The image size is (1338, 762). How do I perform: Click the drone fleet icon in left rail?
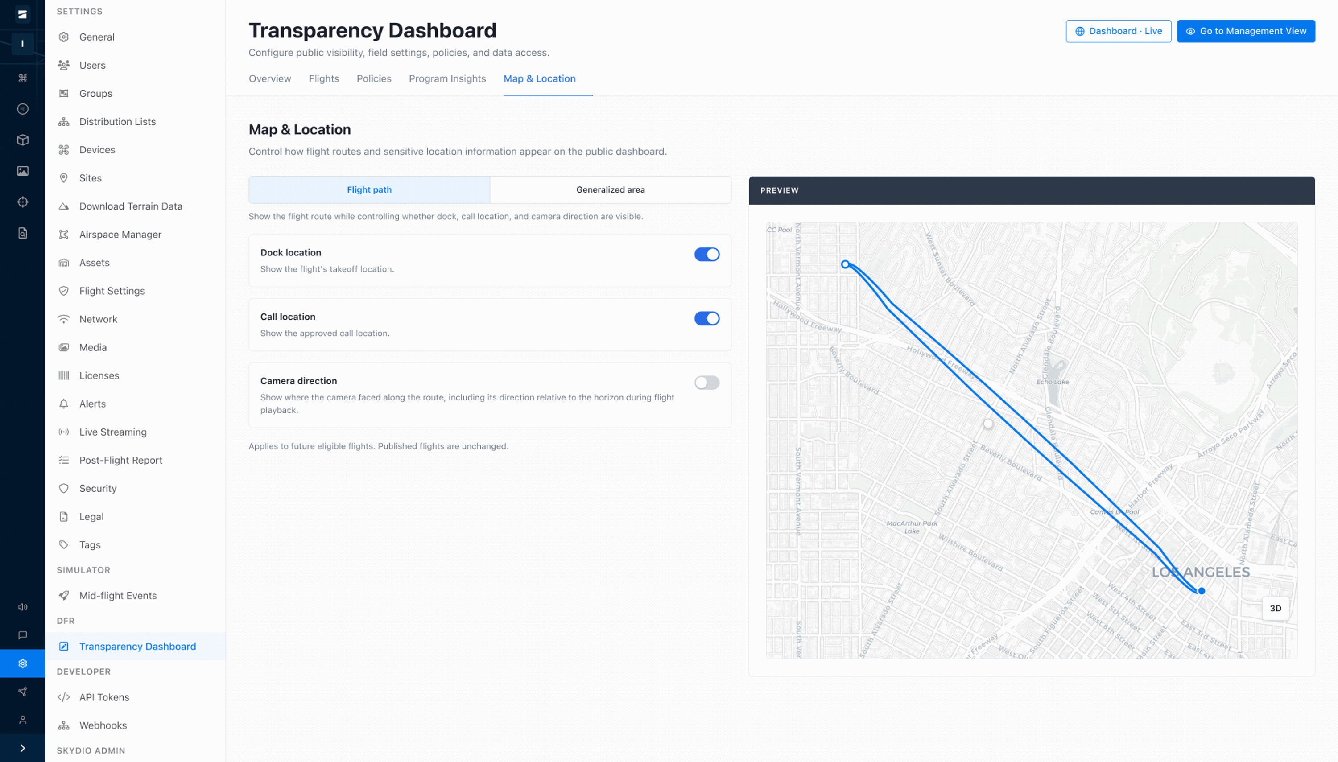coord(22,78)
